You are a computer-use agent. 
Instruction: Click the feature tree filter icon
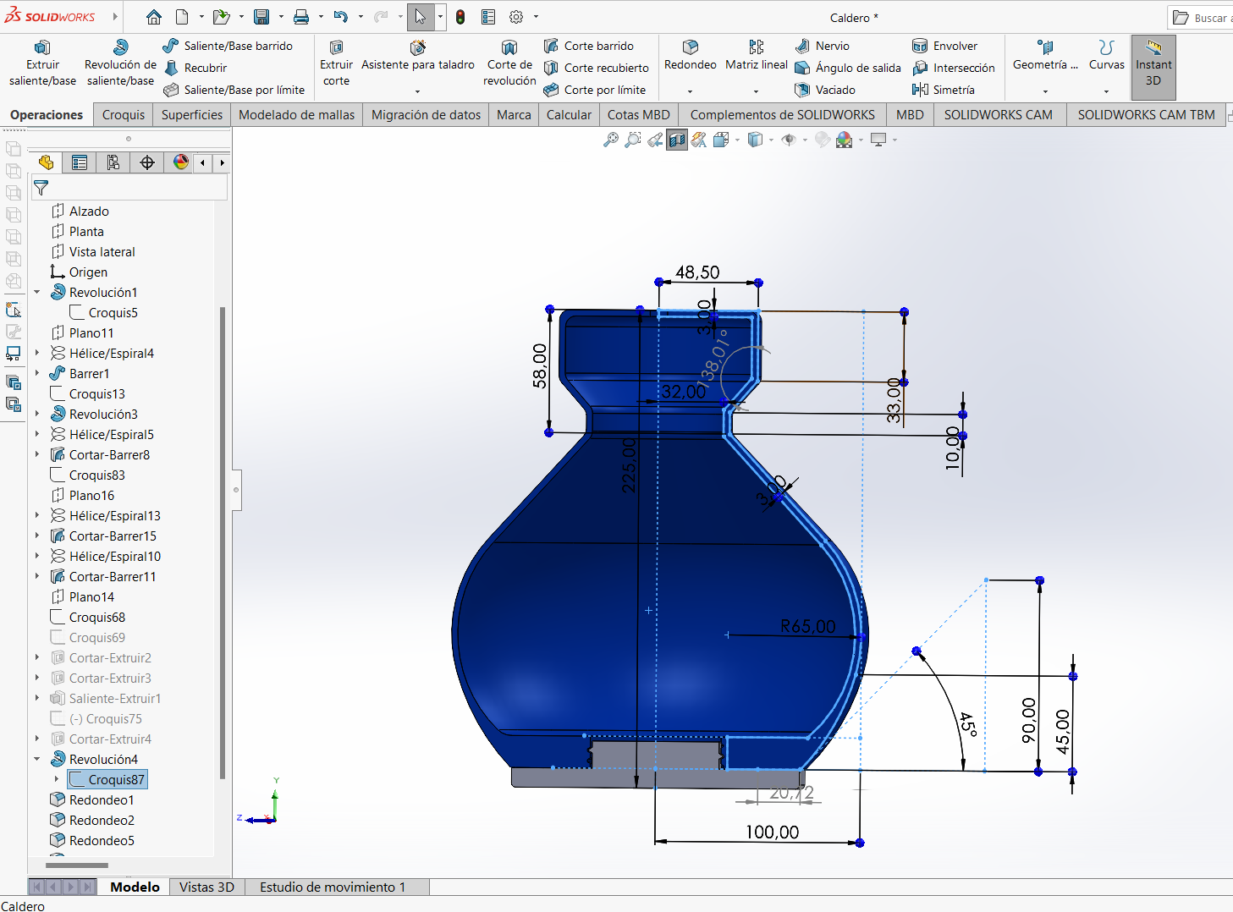(x=41, y=188)
